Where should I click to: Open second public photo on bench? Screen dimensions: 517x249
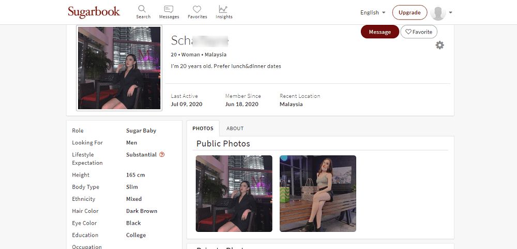pyautogui.click(x=318, y=194)
